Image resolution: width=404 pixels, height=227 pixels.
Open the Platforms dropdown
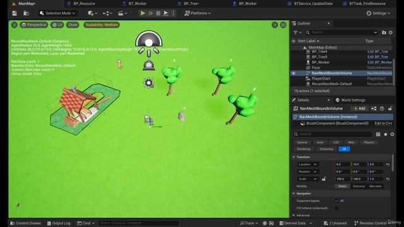click(x=198, y=13)
